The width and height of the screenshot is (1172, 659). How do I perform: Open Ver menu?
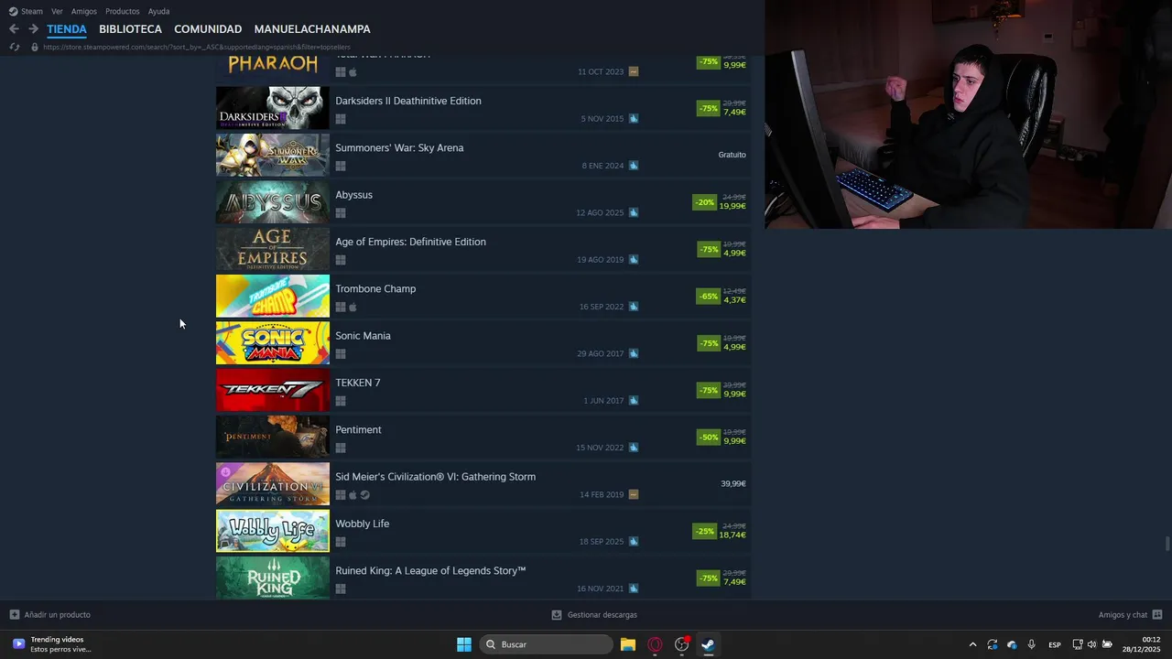pyautogui.click(x=57, y=11)
